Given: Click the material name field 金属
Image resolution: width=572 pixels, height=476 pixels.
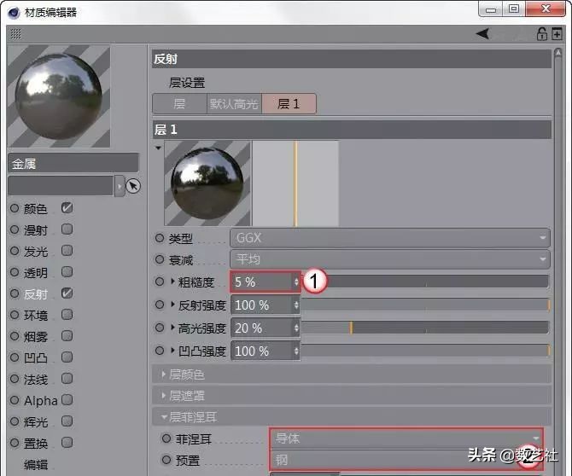Looking at the screenshot, I should [73, 163].
